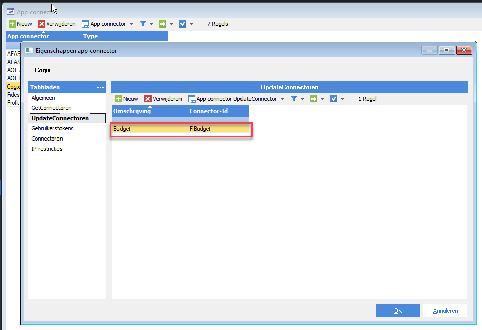This screenshot has height=330, width=482.
Task: Select the UpdateConnectoren tab
Action: [x=67, y=118]
